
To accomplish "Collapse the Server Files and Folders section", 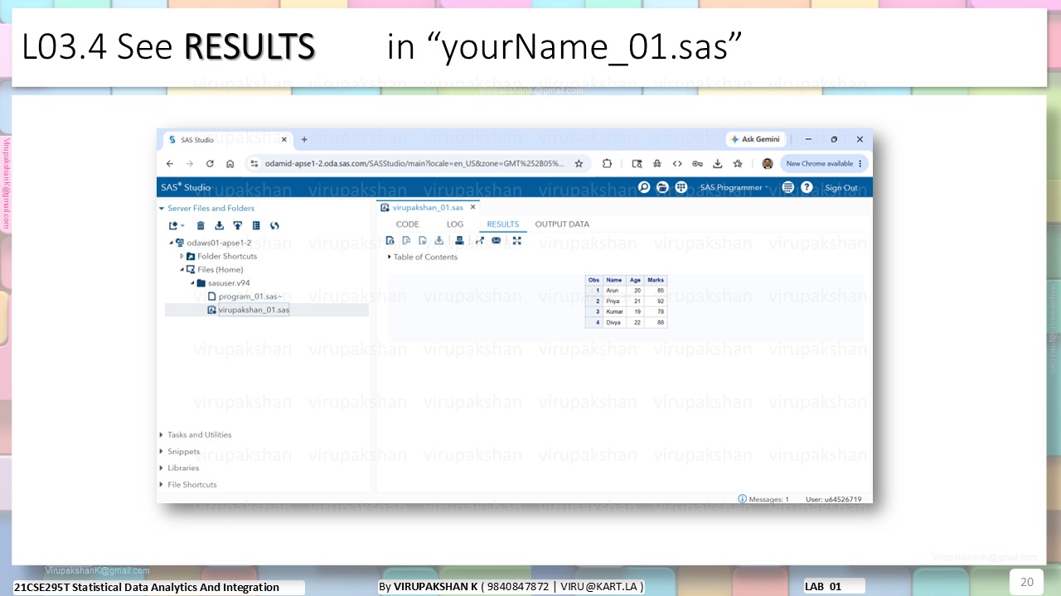I will 162,209.
